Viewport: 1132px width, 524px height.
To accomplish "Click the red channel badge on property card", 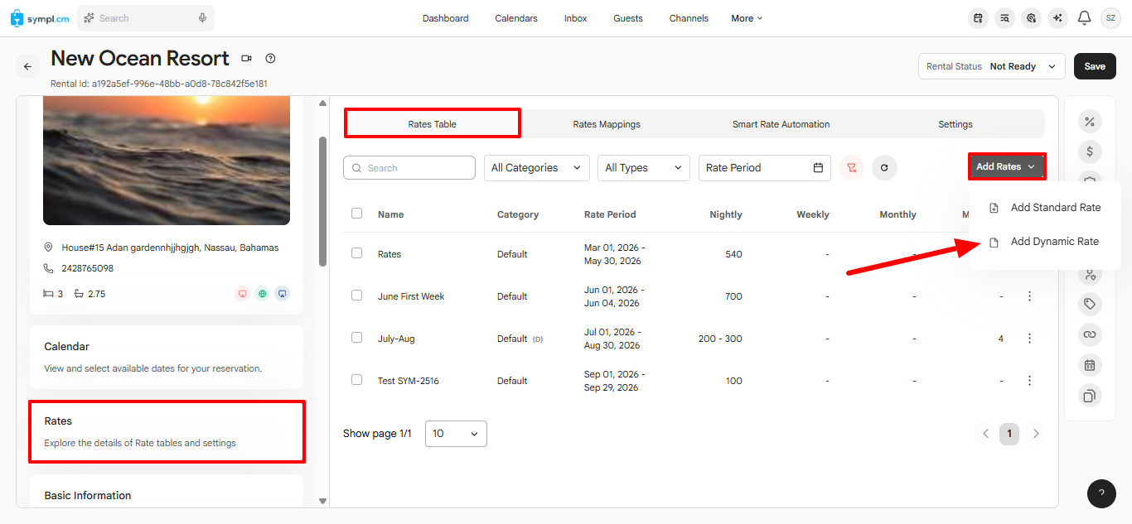I will tap(242, 294).
